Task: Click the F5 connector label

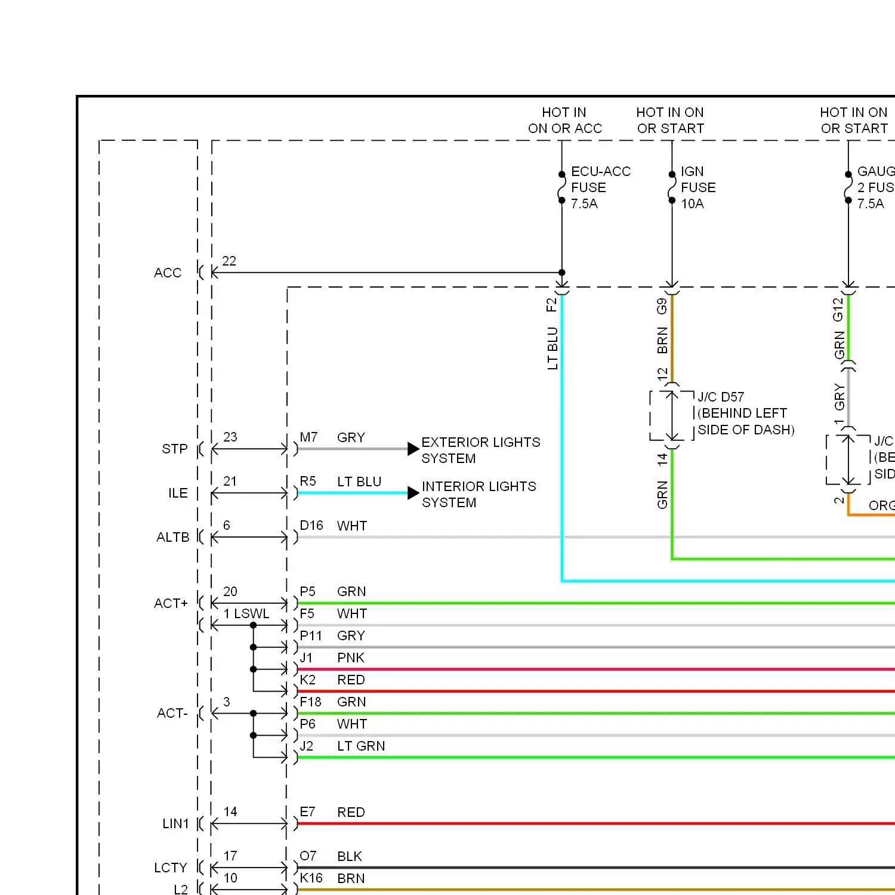Action: click(x=307, y=614)
